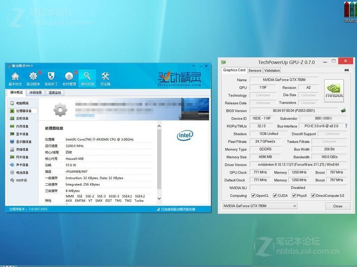This screenshot has height=267, width=357.
Task: Switch to the 详细信息 tab
Action: (36, 93)
